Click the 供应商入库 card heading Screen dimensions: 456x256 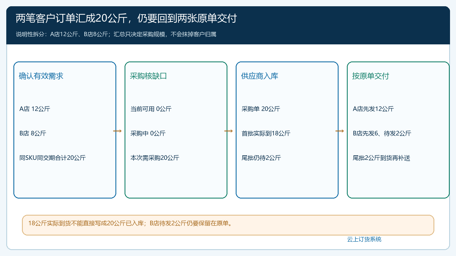tap(260, 76)
